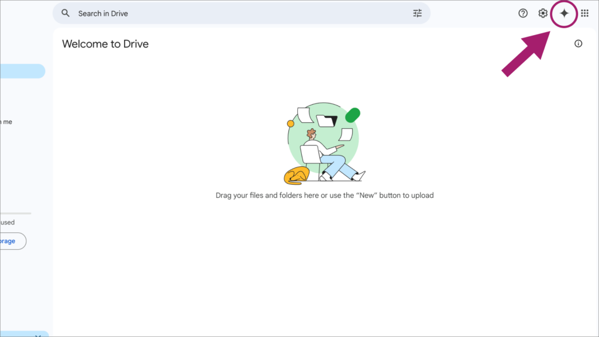Show advanced search options filter
The height and width of the screenshot is (337, 599).
417,13
